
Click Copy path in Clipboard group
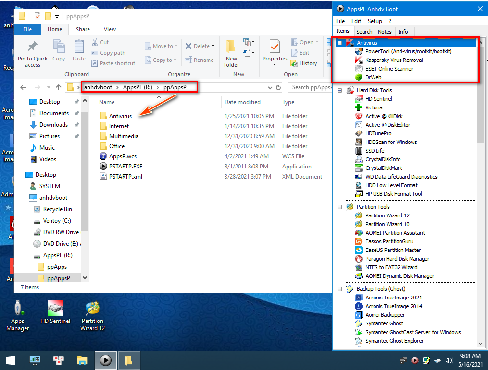coord(108,53)
